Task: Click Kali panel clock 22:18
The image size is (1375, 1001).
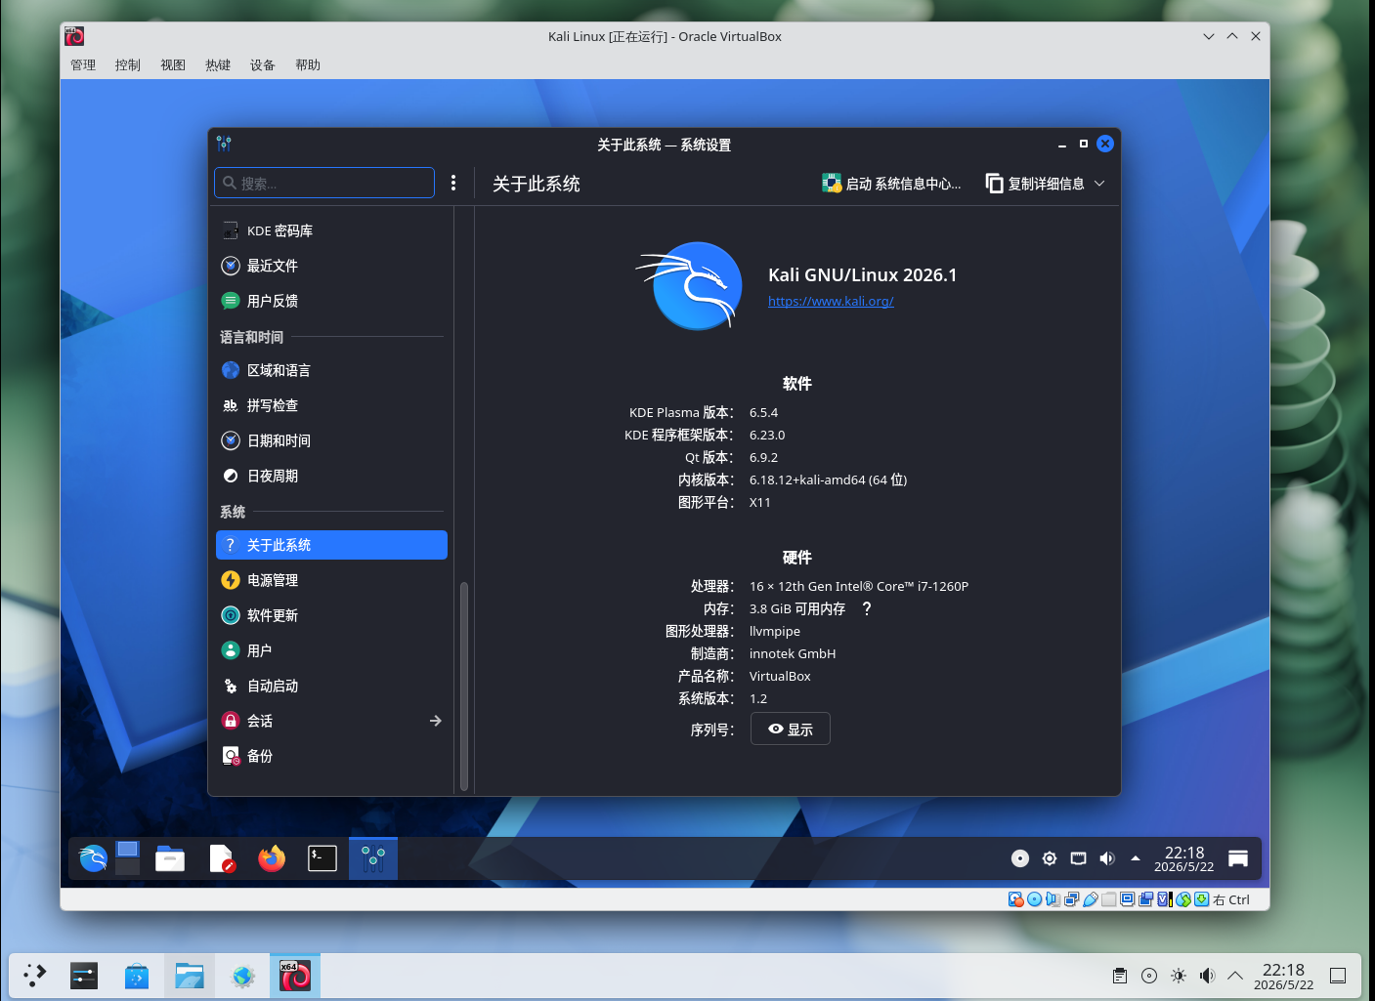Action: coord(1184,858)
